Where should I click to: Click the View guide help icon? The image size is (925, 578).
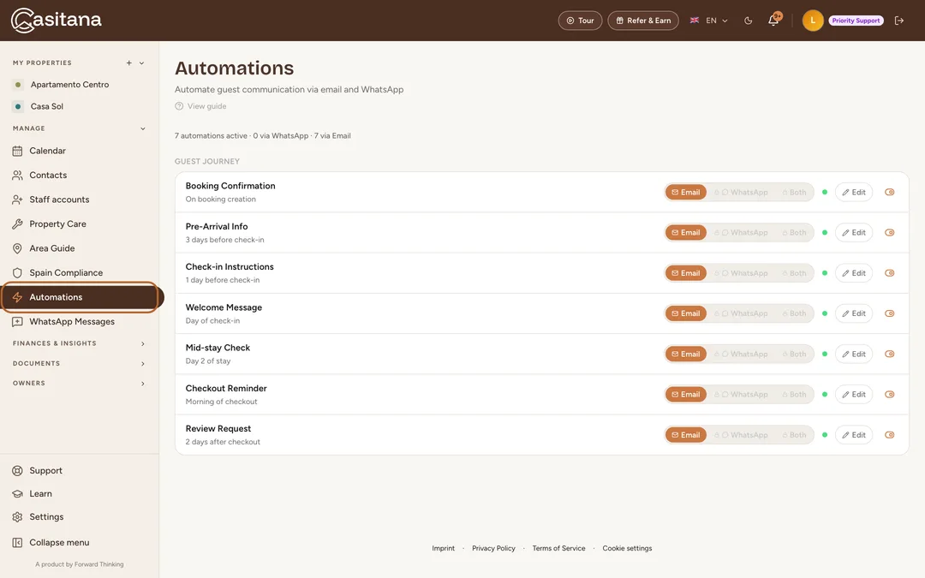(179, 106)
